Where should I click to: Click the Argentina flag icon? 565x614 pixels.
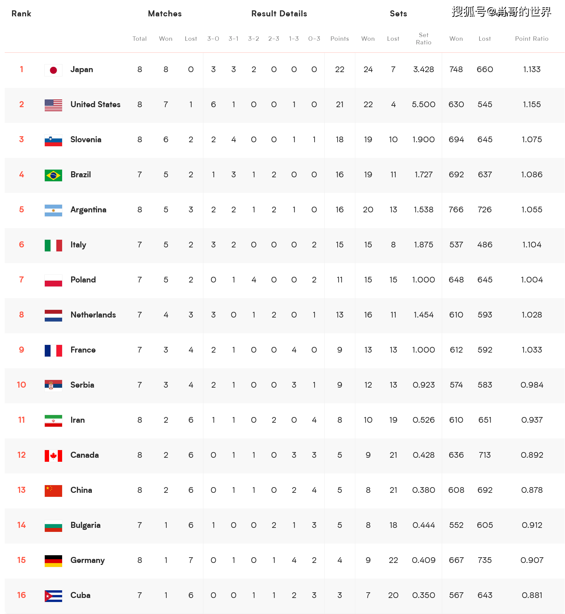pyautogui.click(x=53, y=210)
